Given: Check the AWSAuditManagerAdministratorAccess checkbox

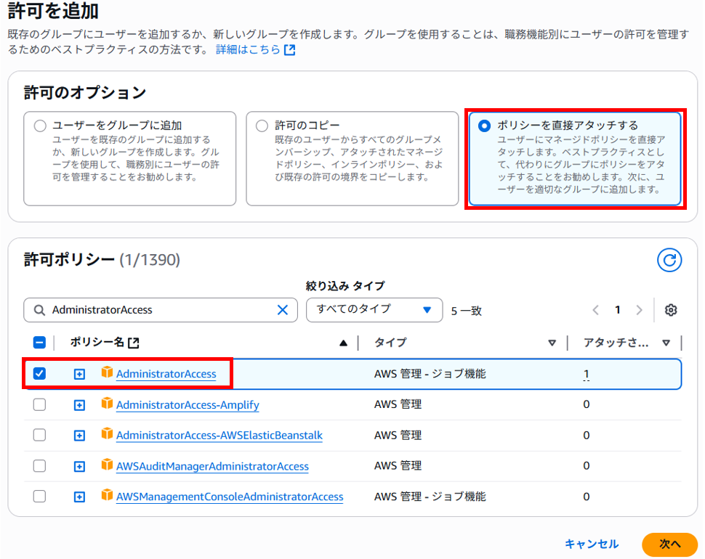Looking at the screenshot, I should pyautogui.click(x=39, y=465).
